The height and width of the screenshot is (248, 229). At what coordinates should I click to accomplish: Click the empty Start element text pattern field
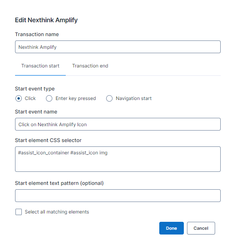(x=118, y=196)
